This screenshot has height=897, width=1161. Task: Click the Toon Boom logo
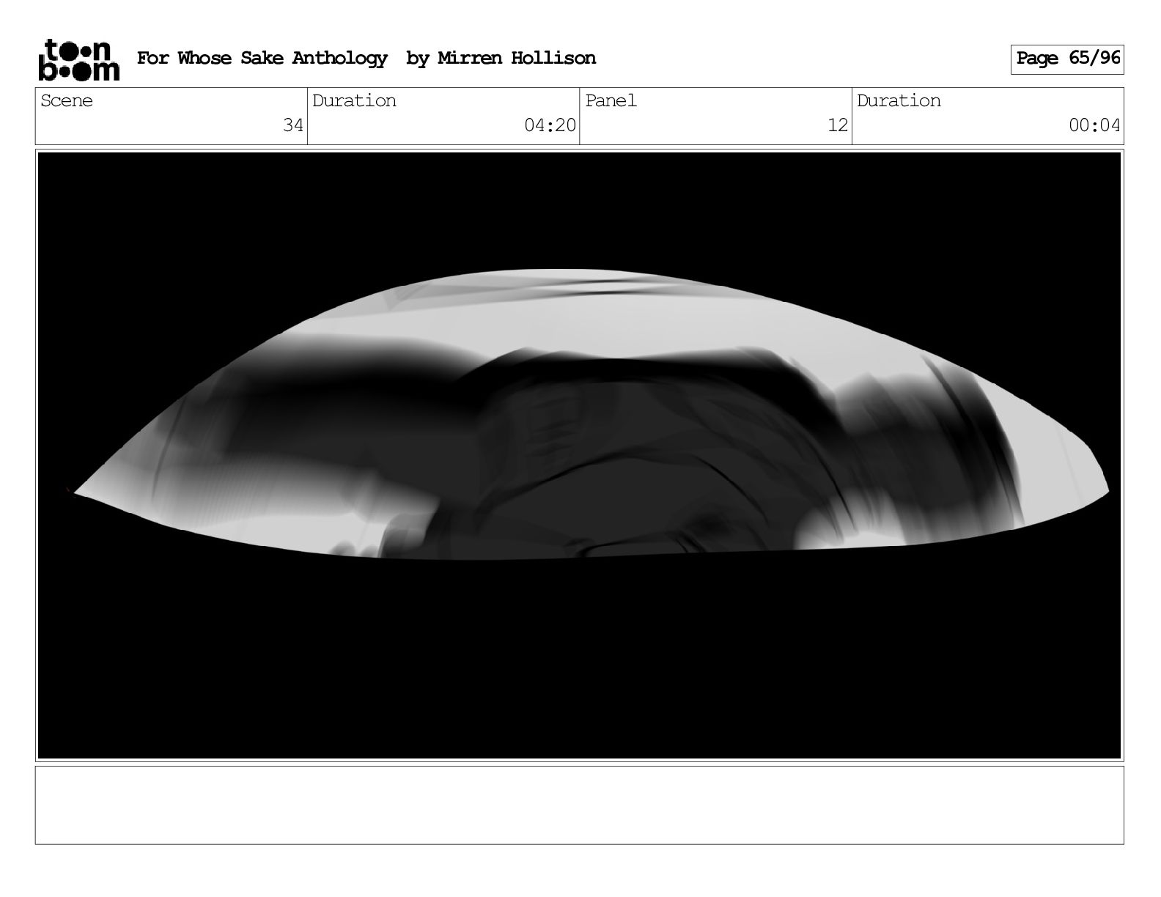tap(78, 59)
